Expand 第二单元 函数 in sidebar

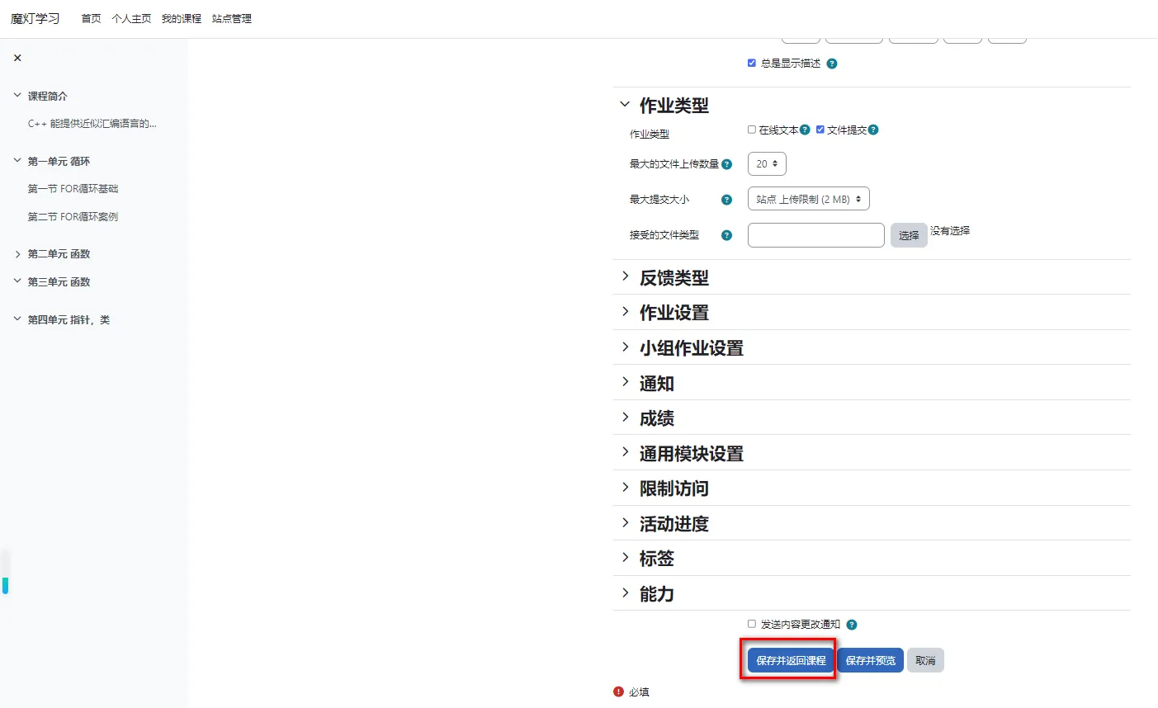[x=17, y=254]
